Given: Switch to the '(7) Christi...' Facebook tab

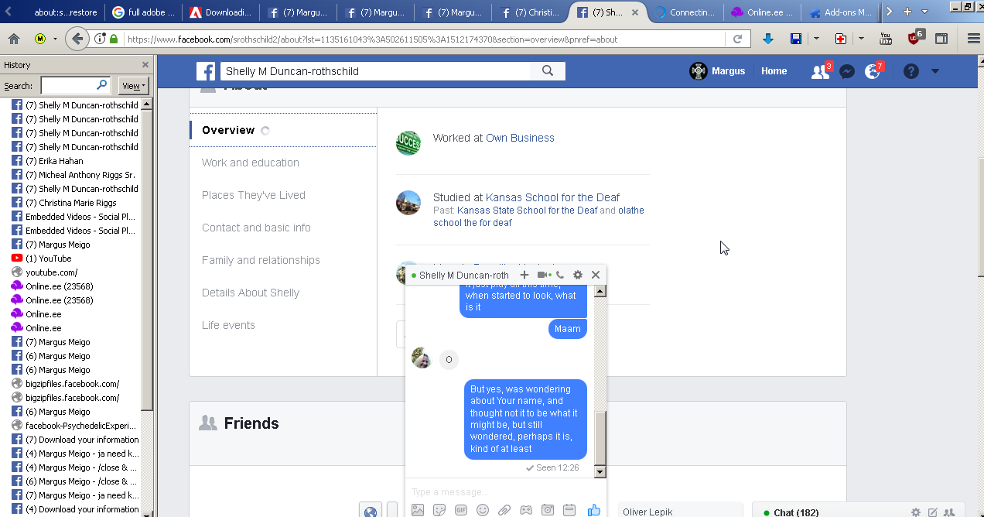Looking at the screenshot, I should pos(531,12).
